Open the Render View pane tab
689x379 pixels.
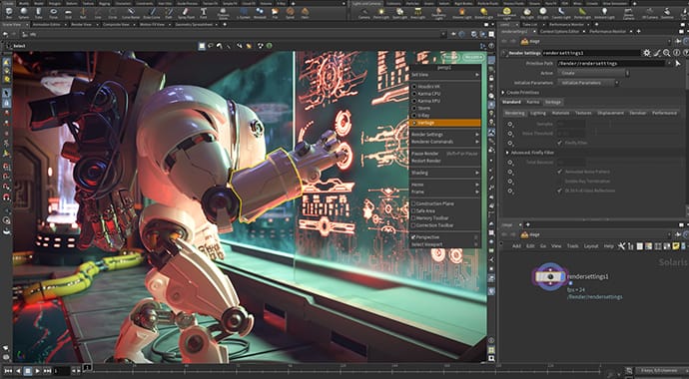tap(82, 25)
